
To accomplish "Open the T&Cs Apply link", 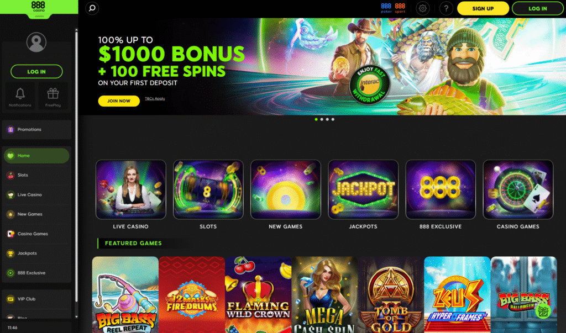I will [155, 98].
